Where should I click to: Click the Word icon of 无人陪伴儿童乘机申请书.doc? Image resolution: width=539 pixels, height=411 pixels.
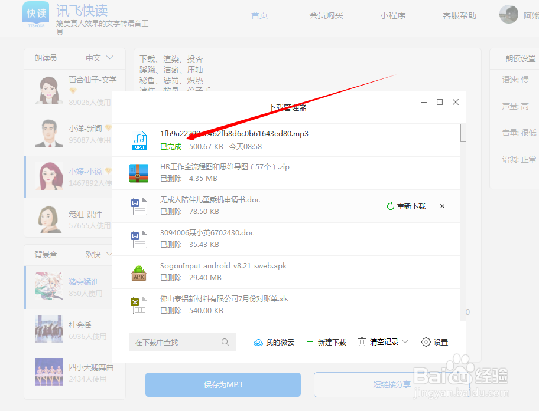139,206
